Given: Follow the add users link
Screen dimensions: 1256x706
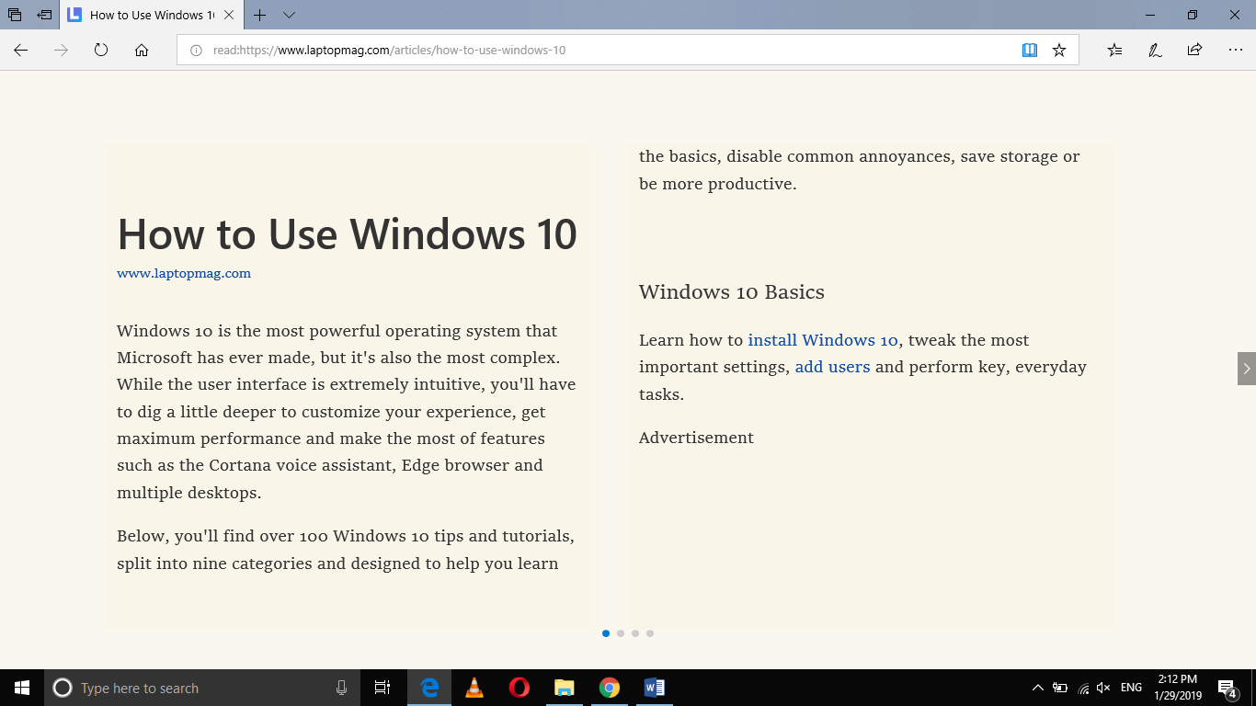Looking at the screenshot, I should click(x=832, y=367).
